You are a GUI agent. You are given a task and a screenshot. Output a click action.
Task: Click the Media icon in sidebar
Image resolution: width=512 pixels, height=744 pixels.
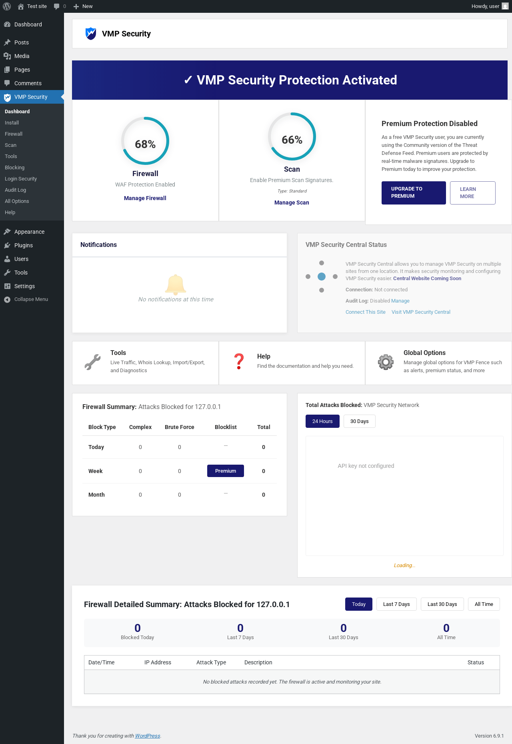tap(7, 56)
